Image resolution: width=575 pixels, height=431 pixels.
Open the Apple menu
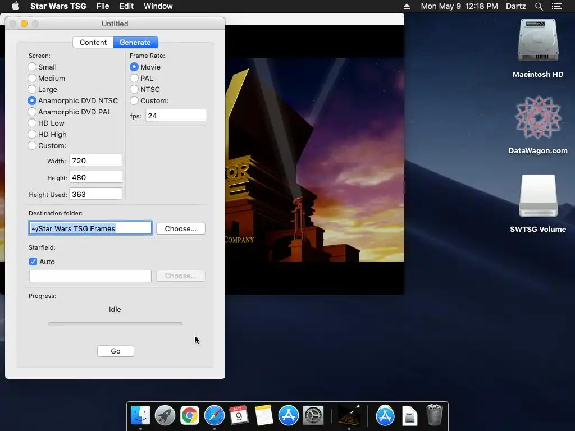[x=15, y=6]
